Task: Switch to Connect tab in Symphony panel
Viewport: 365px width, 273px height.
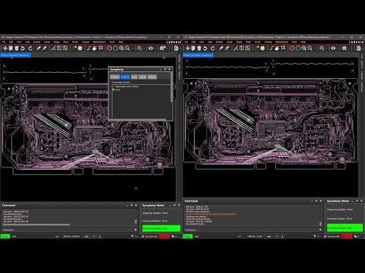Action: pos(115,77)
